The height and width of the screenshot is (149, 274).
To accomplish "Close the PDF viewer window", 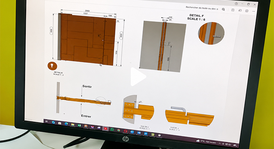I will (254, 4).
